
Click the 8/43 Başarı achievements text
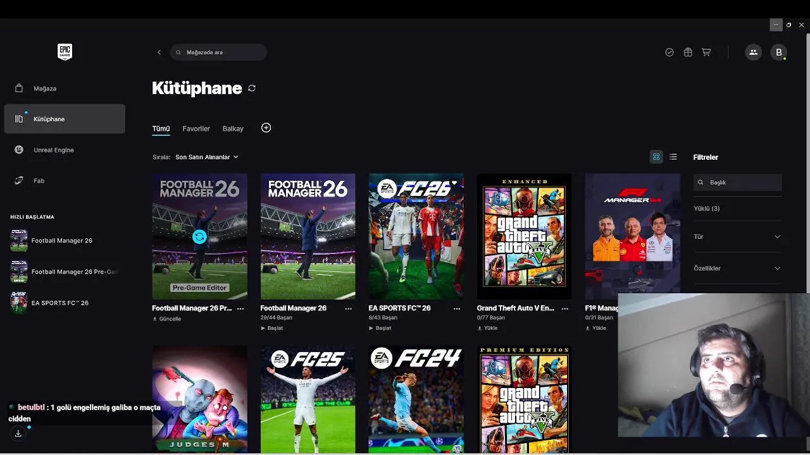(383, 318)
